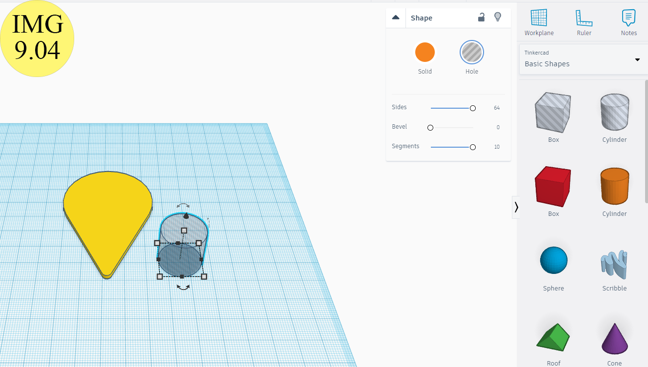Collapse the shapes sidebar with the chevron
Screen dimensions: 648x367
point(516,207)
